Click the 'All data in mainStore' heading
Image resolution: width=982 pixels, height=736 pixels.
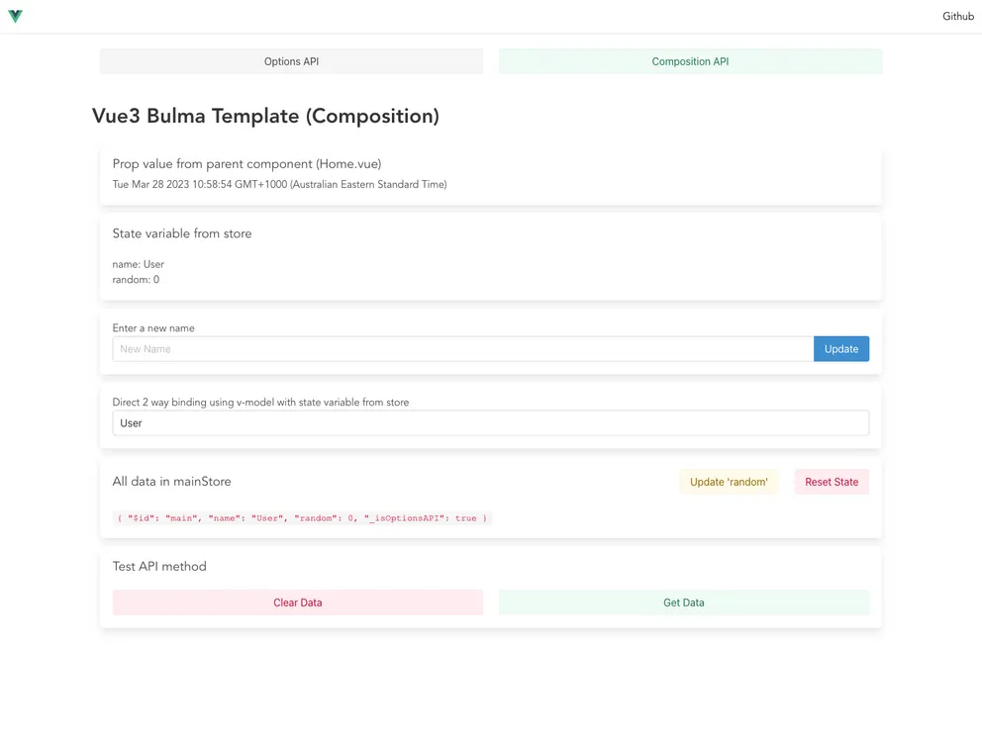coord(171,481)
